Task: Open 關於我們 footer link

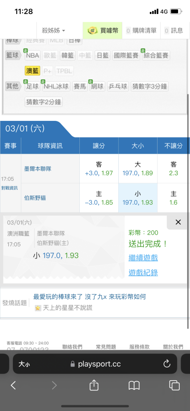Action: pyautogui.click(x=173, y=347)
